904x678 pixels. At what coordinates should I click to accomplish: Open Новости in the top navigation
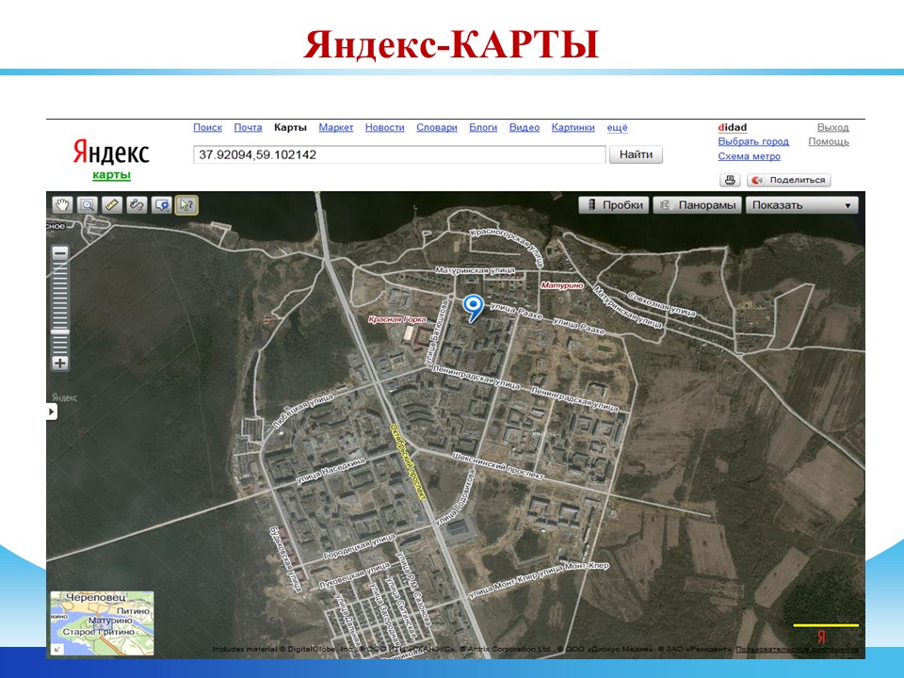tap(384, 127)
